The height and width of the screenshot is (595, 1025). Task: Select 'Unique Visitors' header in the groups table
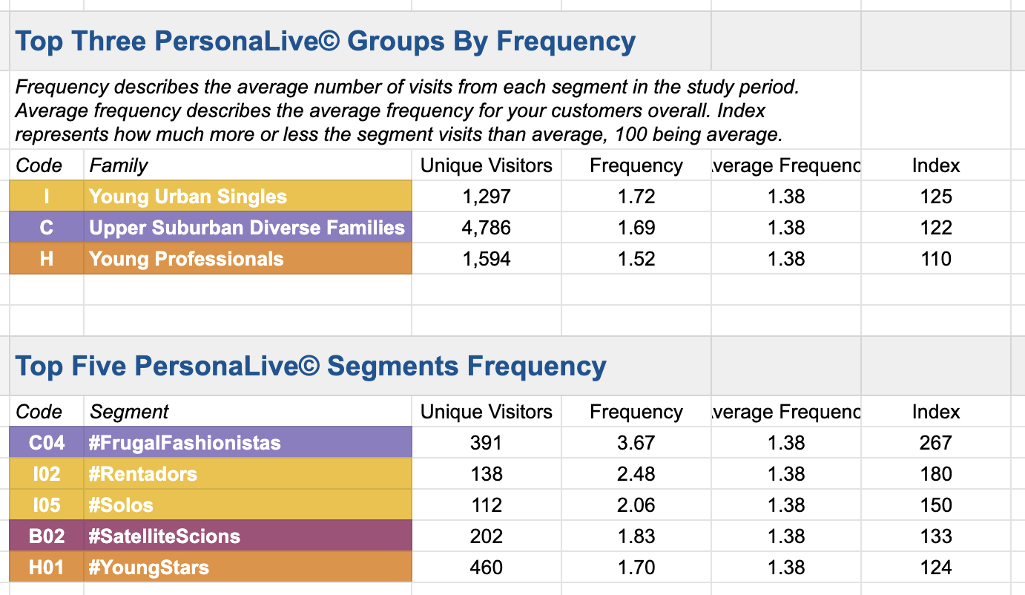(487, 165)
